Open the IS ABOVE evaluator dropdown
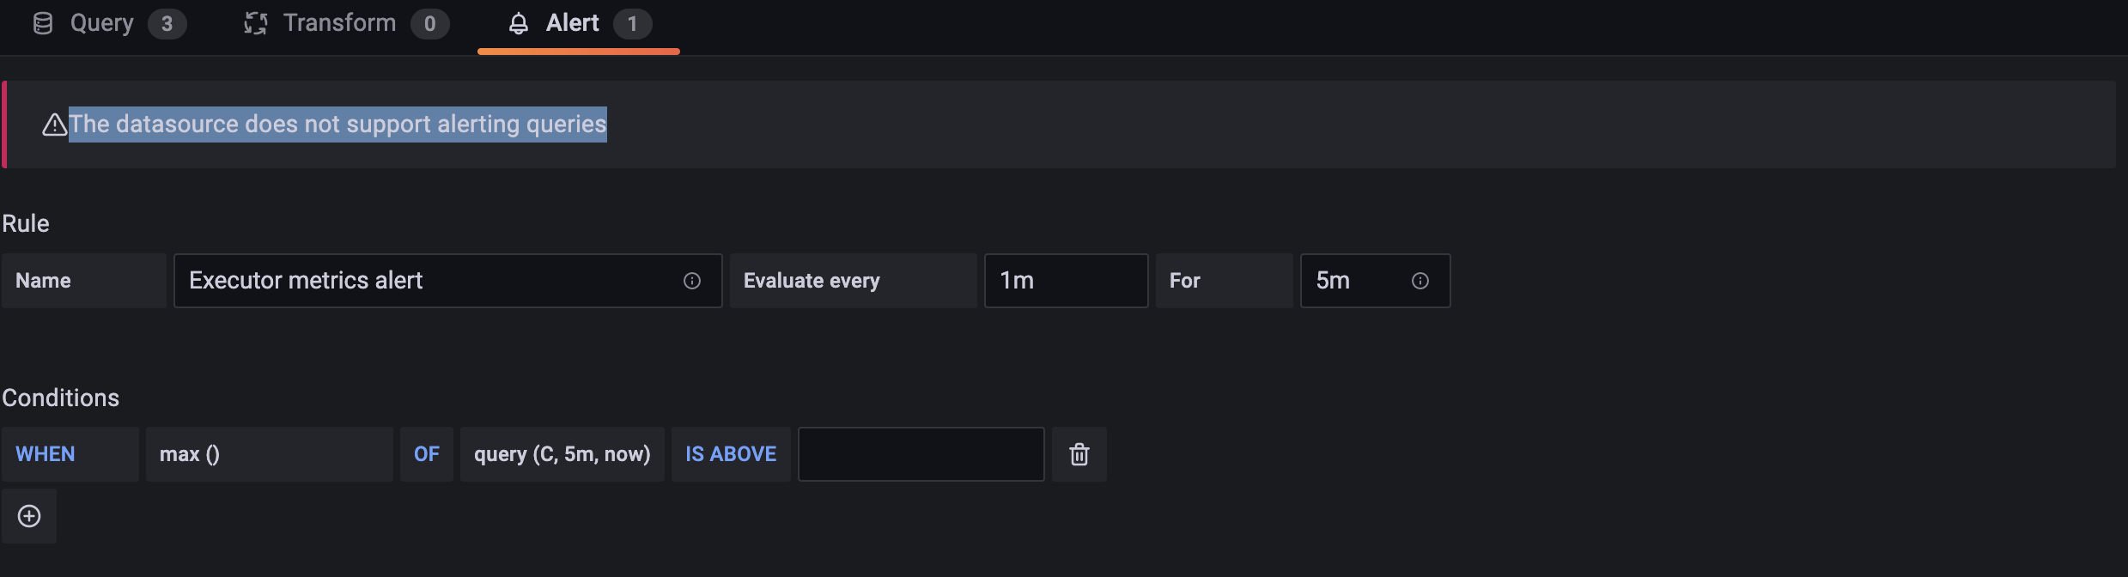 click(x=731, y=454)
